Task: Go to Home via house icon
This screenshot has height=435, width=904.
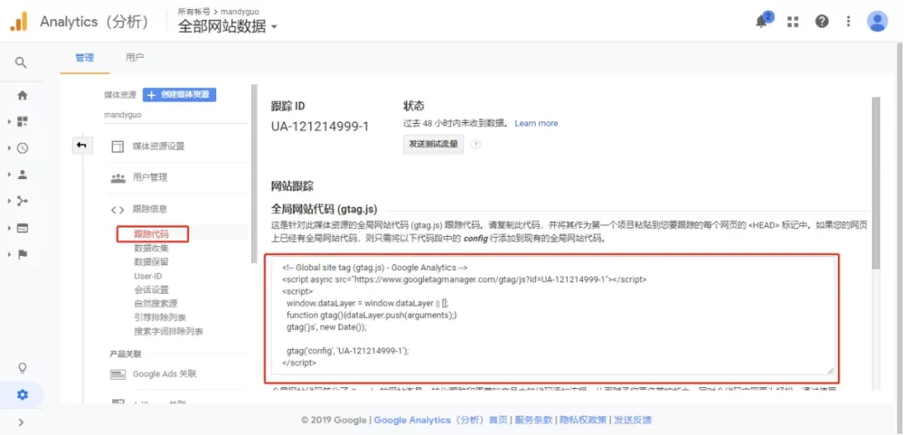Action: click(x=23, y=95)
